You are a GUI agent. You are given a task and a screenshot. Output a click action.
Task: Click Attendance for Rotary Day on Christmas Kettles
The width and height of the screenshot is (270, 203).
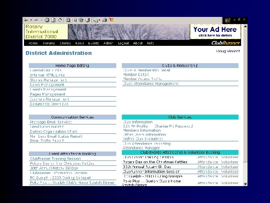[x=208, y=162]
